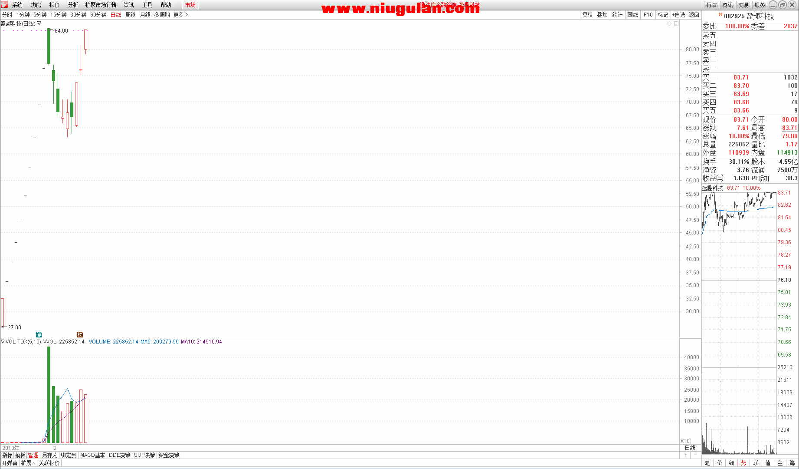
Task: Zoom in chart with the + button
Action: click(685, 455)
